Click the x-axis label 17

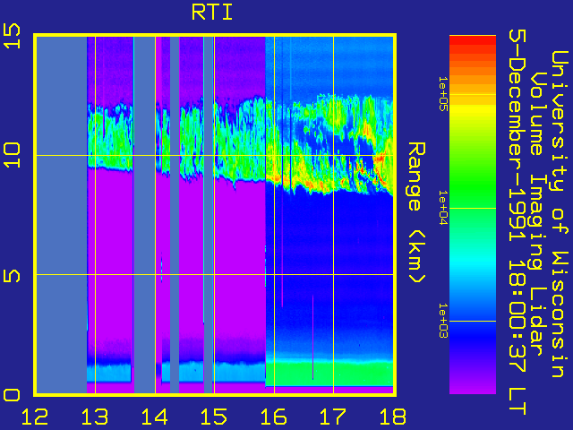click(x=333, y=417)
